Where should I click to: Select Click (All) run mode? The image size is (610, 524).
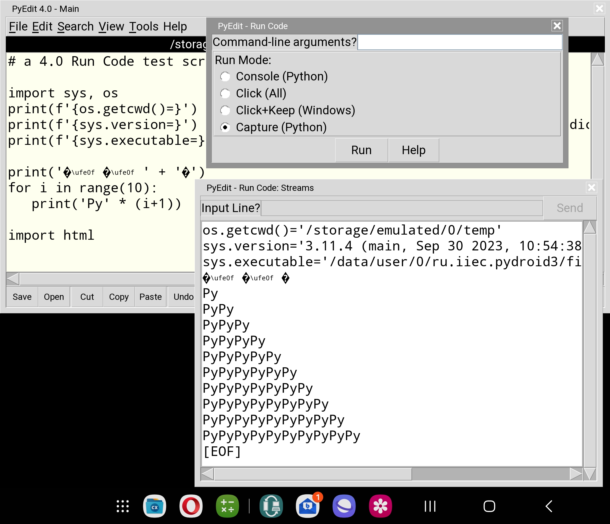[x=253, y=94]
